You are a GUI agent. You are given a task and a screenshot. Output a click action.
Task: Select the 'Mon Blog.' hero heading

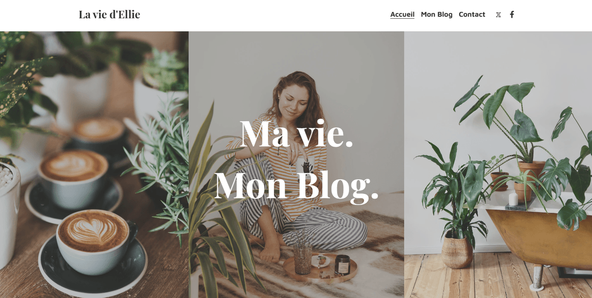click(x=296, y=185)
